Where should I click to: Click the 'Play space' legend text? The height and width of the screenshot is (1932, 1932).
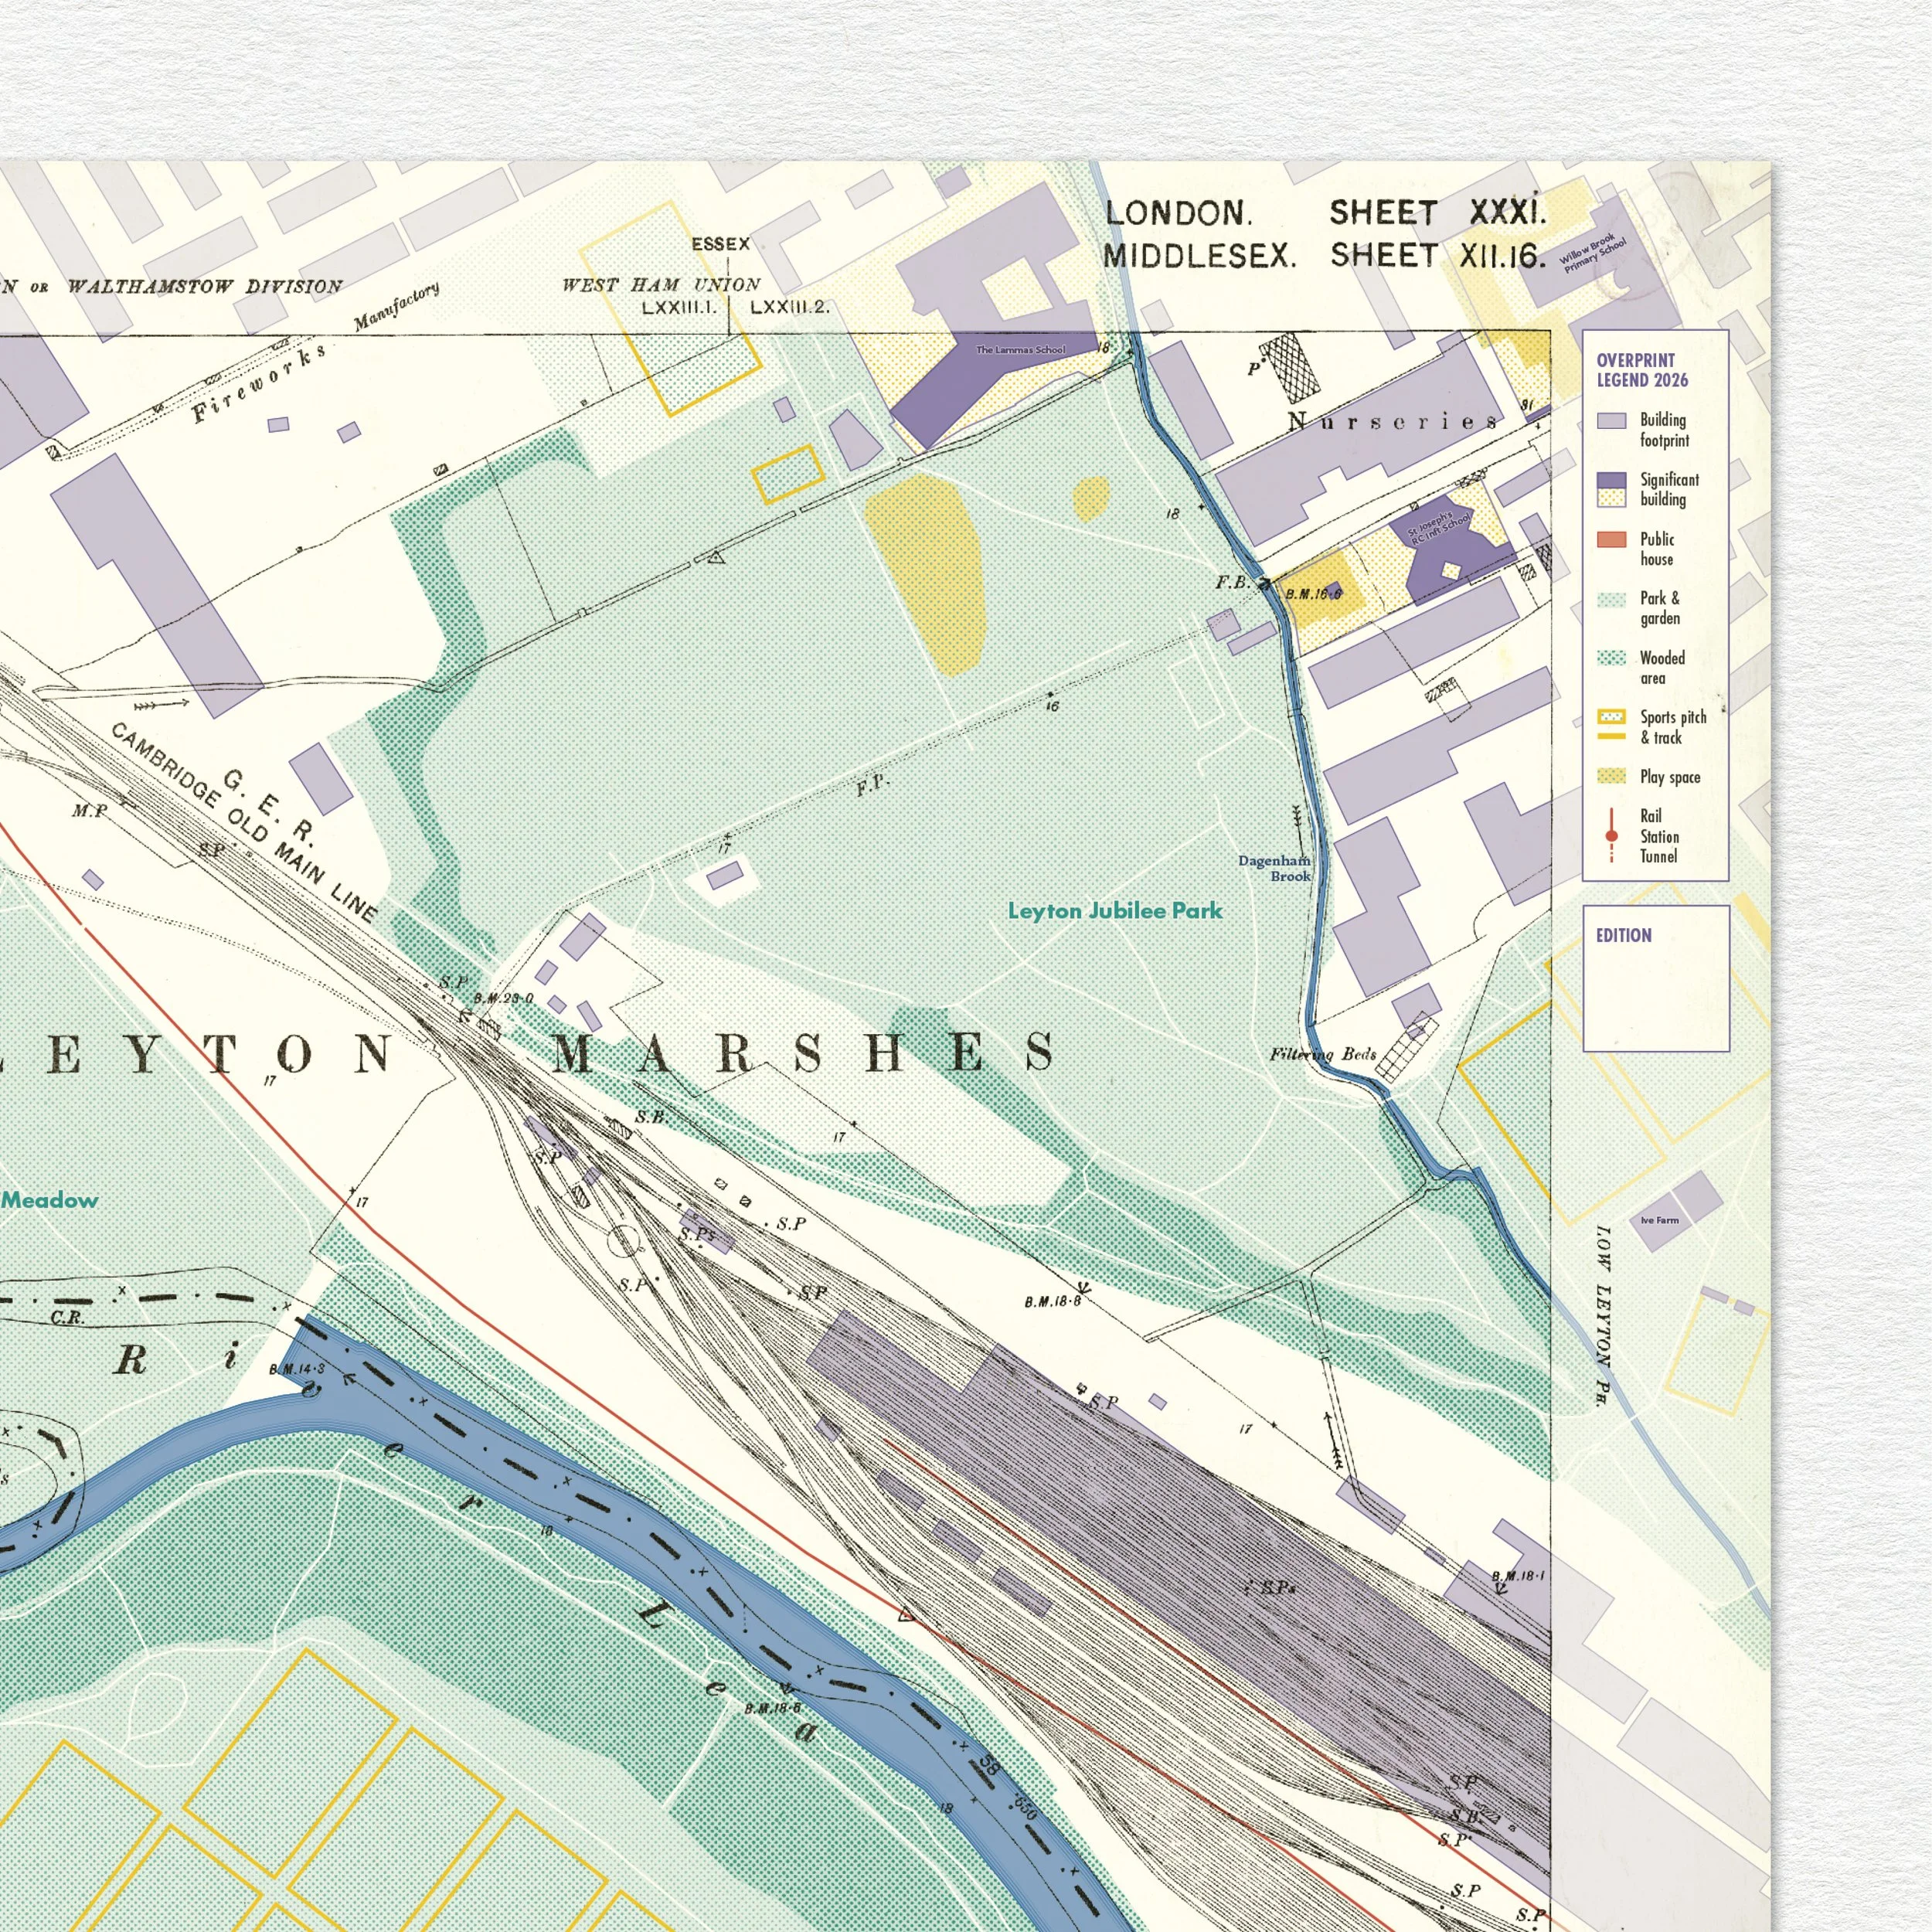pyautogui.click(x=1670, y=777)
